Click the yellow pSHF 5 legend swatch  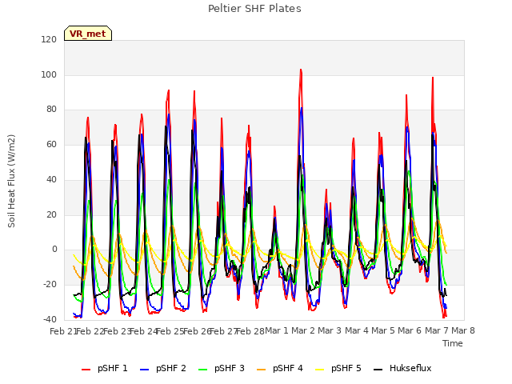[x=320, y=370]
